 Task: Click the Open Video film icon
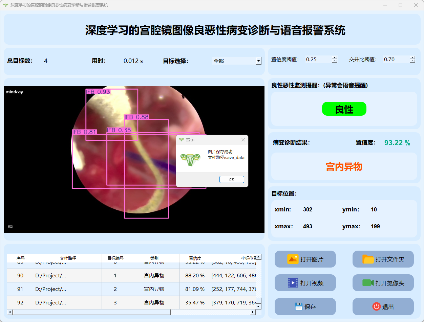pyautogui.click(x=293, y=283)
